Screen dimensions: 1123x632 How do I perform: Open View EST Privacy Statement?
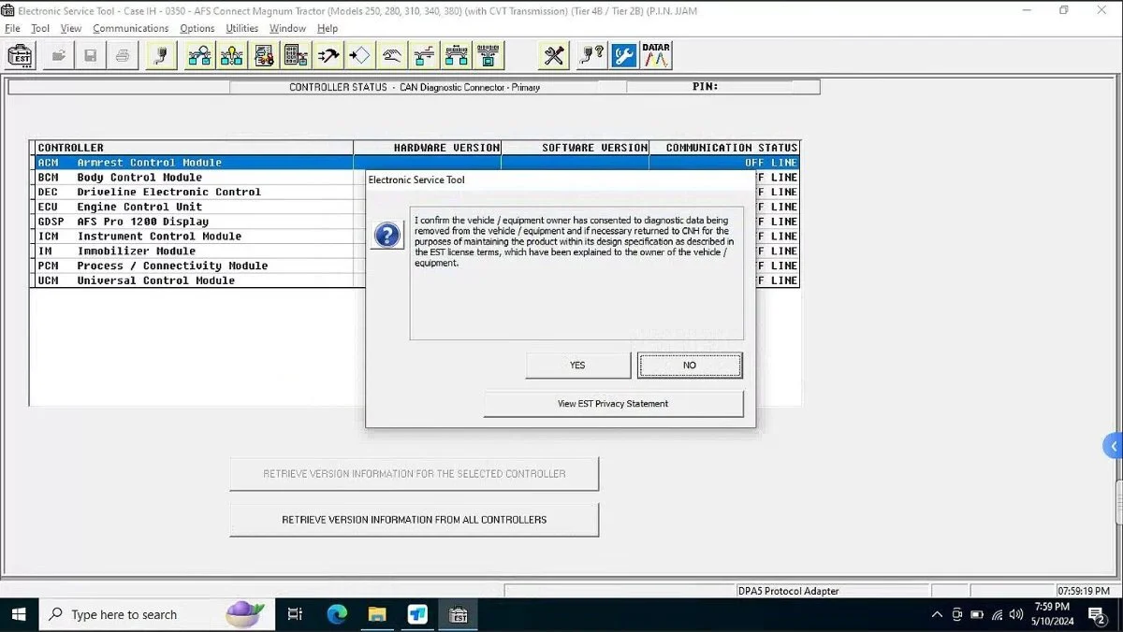(x=613, y=404)
